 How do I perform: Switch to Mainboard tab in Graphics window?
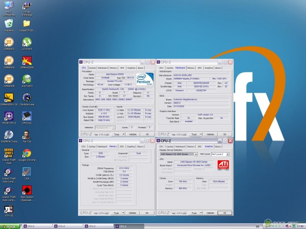coord(180,147)
